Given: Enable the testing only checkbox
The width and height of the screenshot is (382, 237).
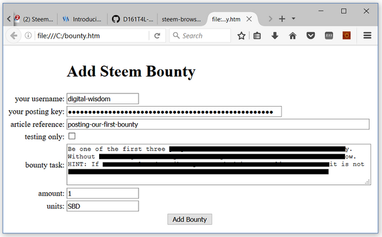Looking at the screenshot, I should (x=72, y=136).
